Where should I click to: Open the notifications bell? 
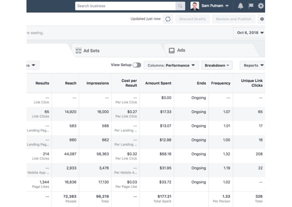pyautogui.click(x=240, y=6)
